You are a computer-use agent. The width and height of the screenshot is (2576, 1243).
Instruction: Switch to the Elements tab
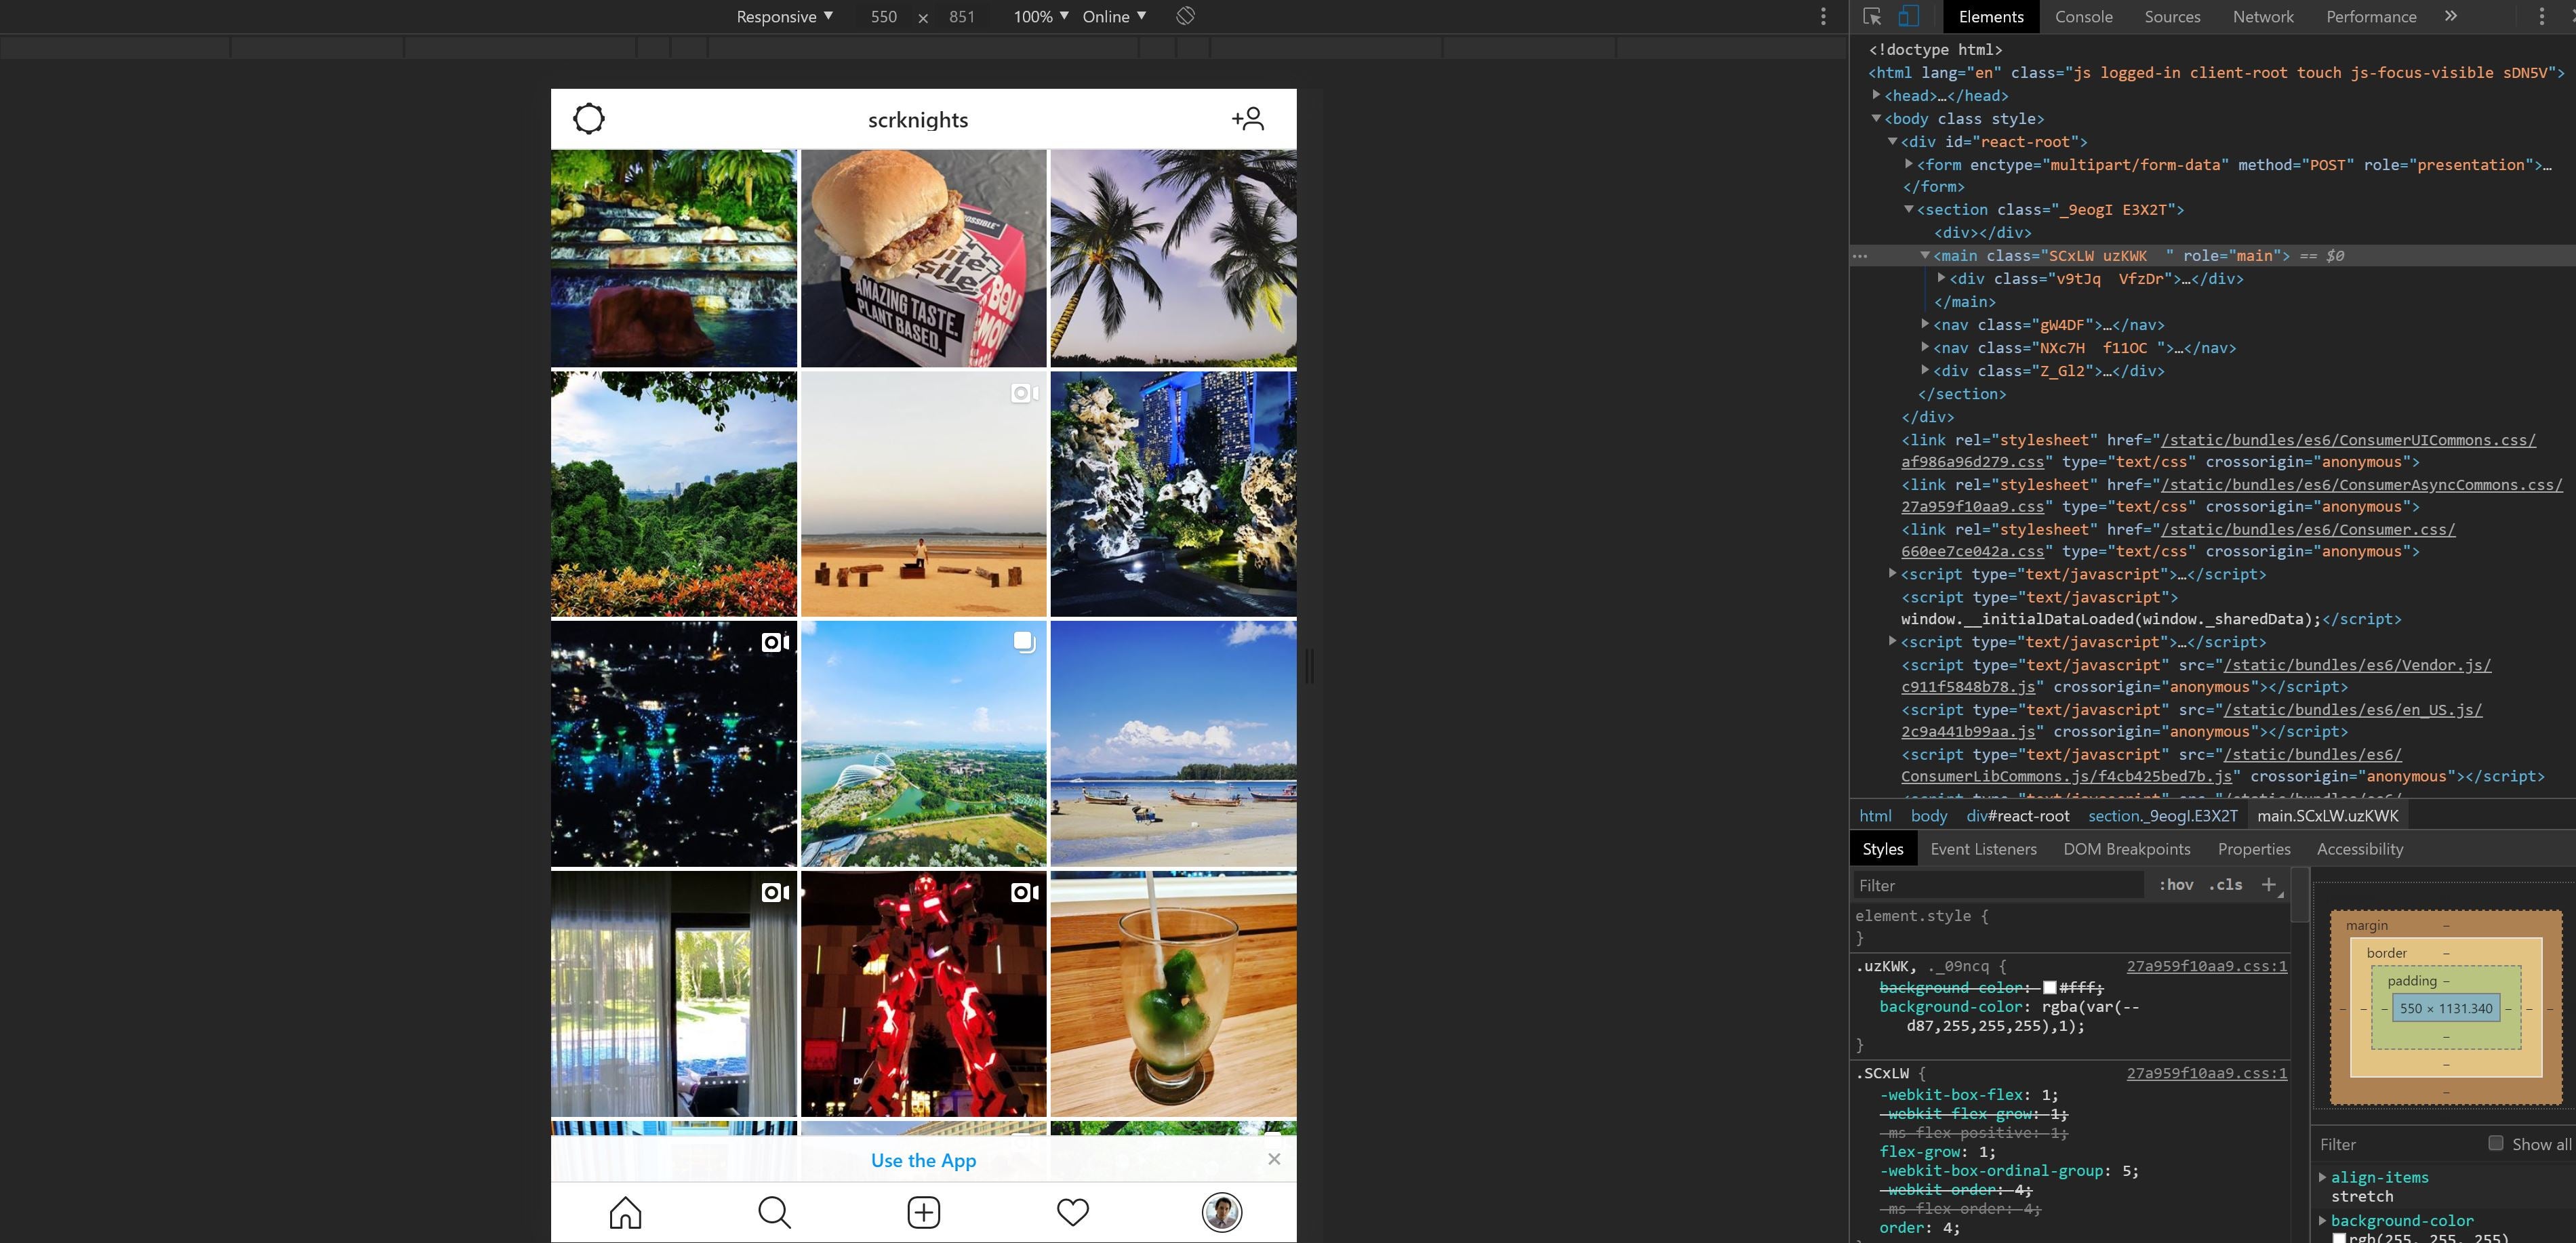[1990, 16]
